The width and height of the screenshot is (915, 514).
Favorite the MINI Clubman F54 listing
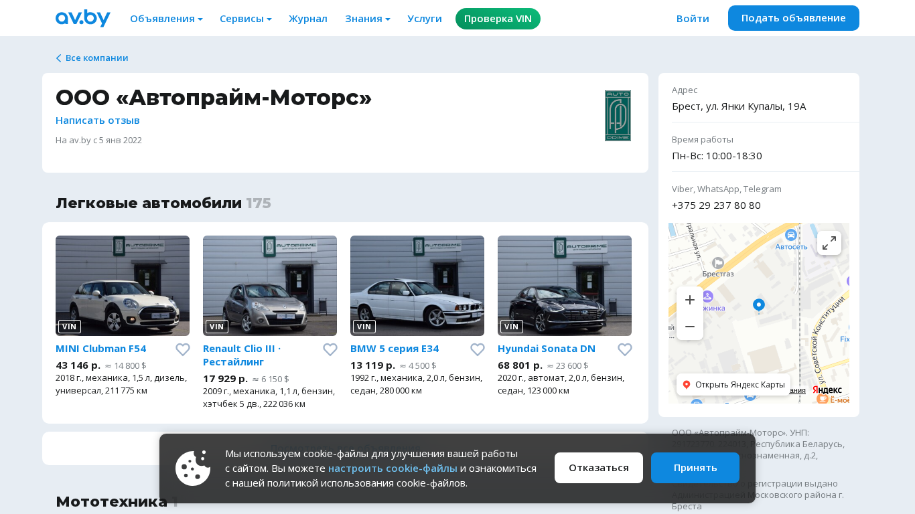(183, 349)
